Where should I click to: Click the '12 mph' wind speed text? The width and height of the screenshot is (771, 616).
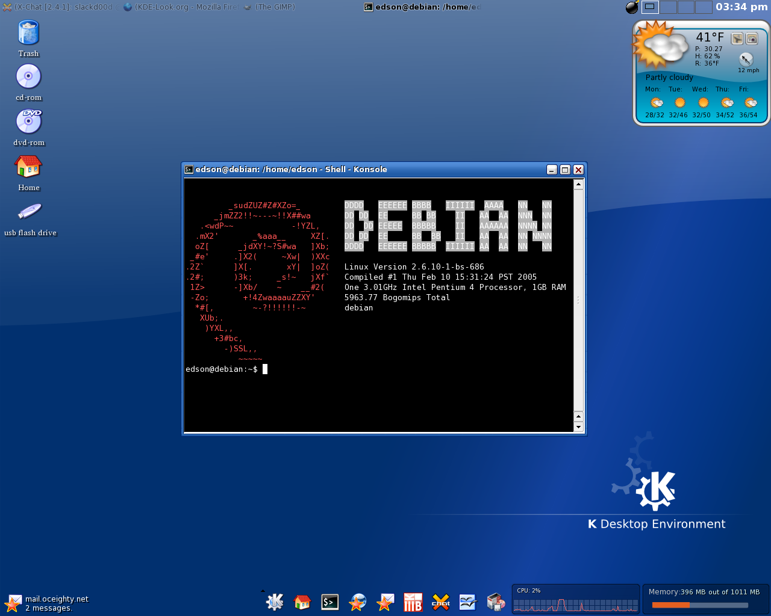[749, 70]
